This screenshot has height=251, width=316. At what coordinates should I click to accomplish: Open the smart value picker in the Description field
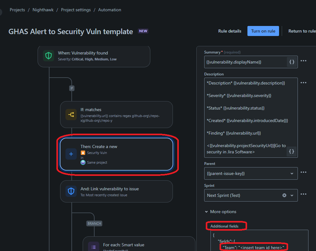[x=291, y=151]
